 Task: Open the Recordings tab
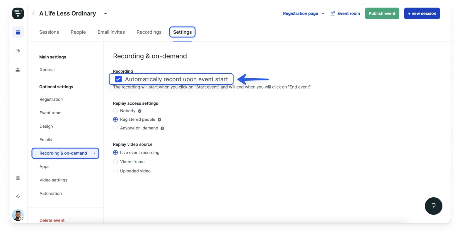[149, 32]
